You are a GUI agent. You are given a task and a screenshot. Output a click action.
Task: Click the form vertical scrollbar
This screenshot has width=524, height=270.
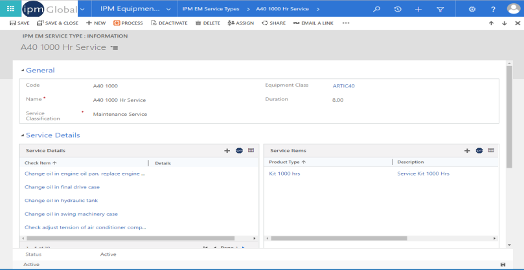pos(509,117)
